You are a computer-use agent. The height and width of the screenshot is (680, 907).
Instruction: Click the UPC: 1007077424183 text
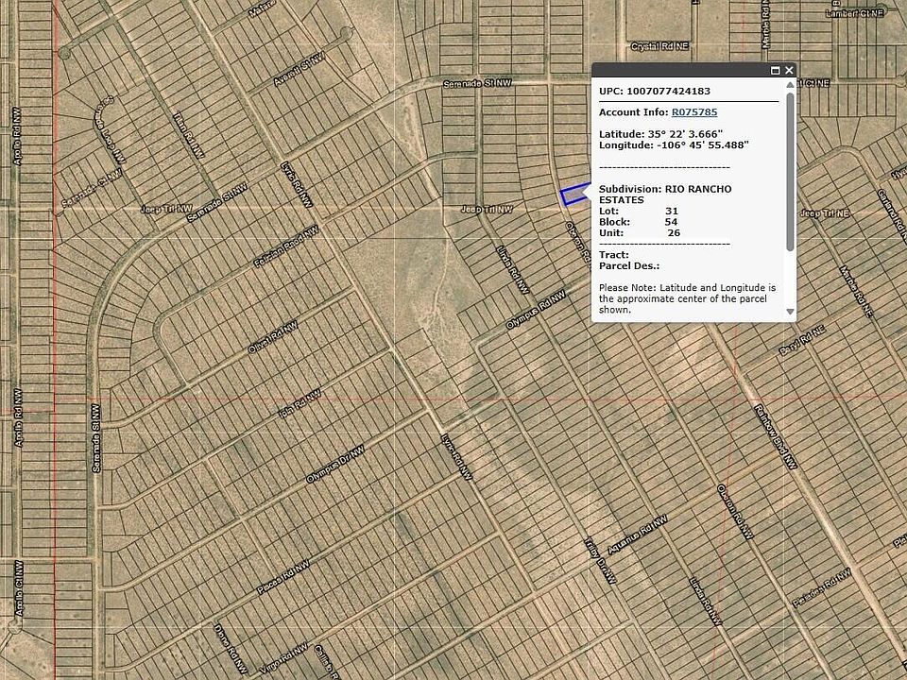click(x=654, y=91)
